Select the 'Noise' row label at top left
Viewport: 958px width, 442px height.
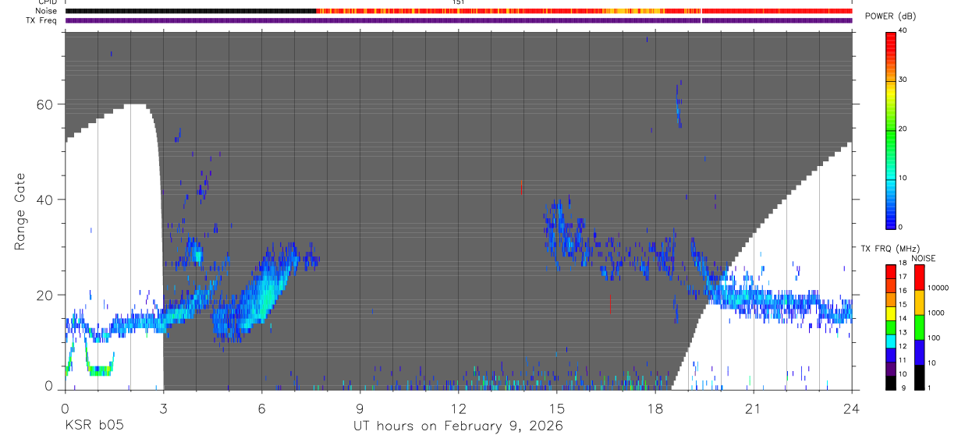coord(48,11)
